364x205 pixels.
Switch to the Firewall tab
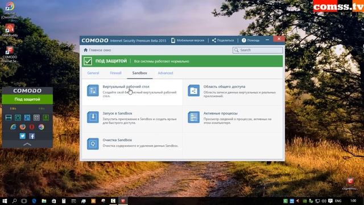[x=115, y=73]
